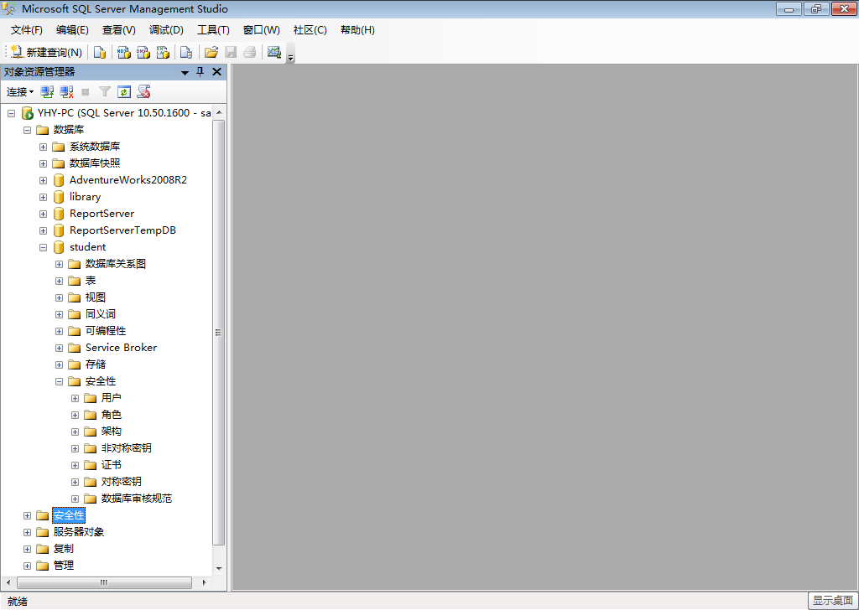Viewport: 859px width, 610px height.
Task: Expand the 用户 folder
Action: pos(75,398)
